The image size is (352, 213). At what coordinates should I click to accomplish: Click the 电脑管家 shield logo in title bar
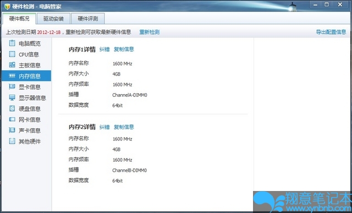click(x=7, y=7)
